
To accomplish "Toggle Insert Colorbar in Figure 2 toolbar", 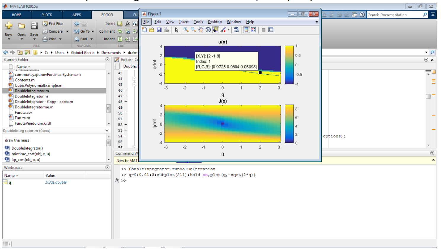I will click(x=246, y=30).
